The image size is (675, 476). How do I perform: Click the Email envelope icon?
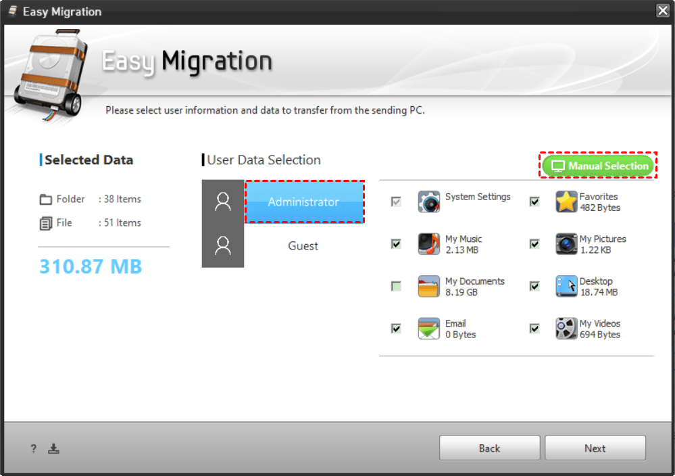(428, 329)
